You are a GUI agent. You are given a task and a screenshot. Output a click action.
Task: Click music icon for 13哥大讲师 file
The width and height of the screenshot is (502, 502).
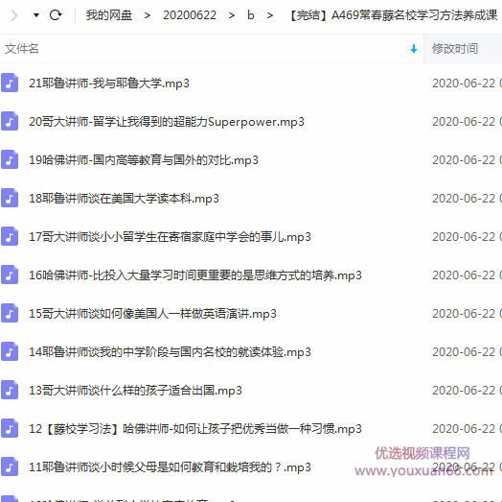tap(10, 390)
